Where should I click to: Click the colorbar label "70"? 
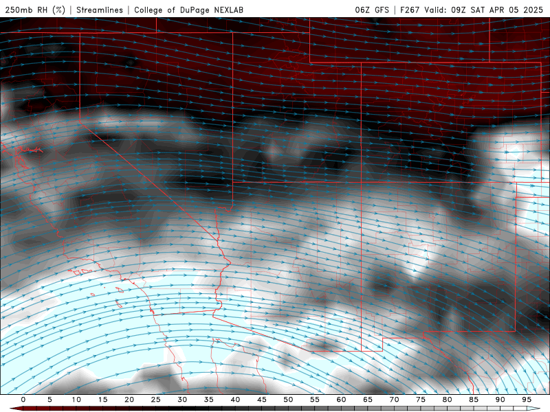pyautogui.click(x=394, y=400)
